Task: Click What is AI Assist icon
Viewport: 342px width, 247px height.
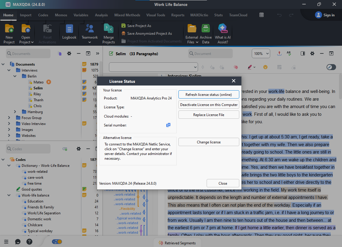Action: point(223,28)
